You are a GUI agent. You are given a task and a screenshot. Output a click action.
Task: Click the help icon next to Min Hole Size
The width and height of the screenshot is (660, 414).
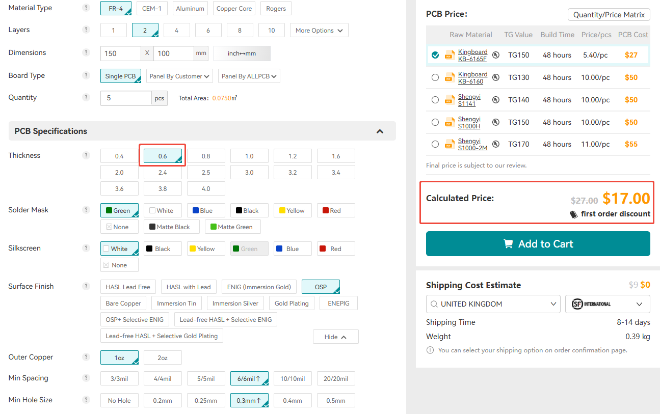86,400
